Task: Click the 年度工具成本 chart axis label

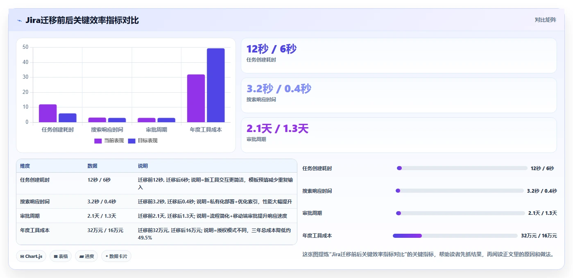Action: click(206, 130)
